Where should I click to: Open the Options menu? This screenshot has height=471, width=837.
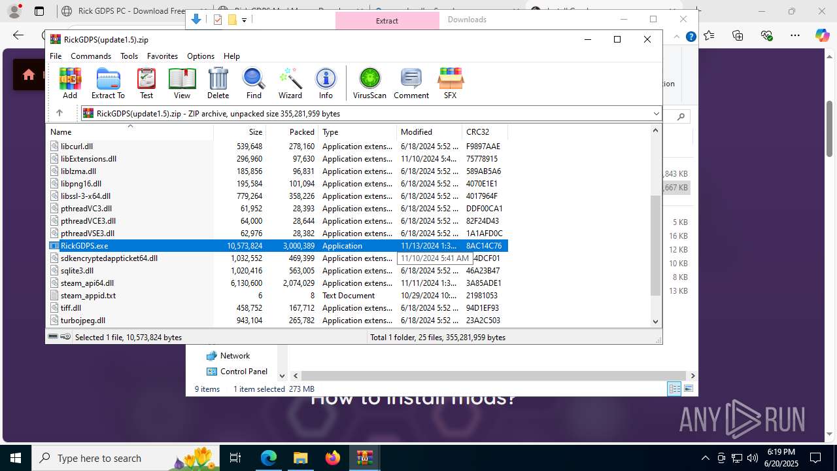(201, 56)
